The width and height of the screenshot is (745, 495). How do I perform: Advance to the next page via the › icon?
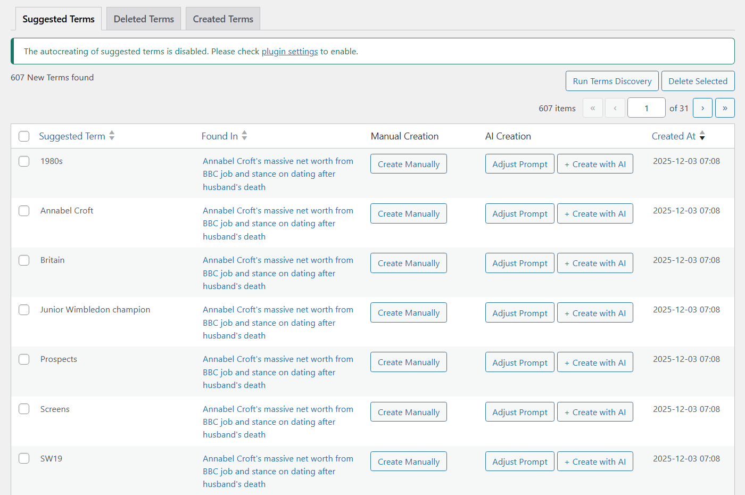(702, 108)
